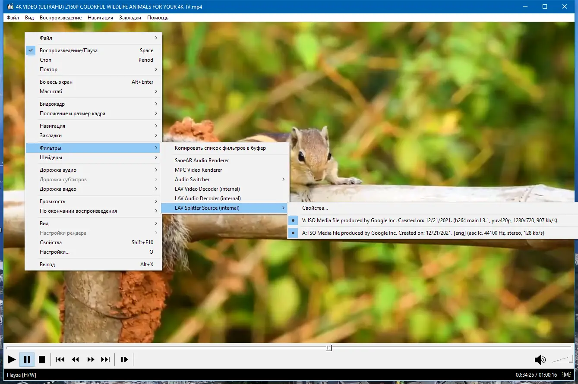Jump to the previous file icon
This screenshot has width=578, height=384.
[60, 359]
